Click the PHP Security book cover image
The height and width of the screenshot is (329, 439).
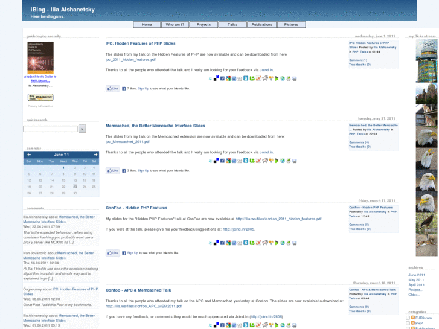point(40,58)
